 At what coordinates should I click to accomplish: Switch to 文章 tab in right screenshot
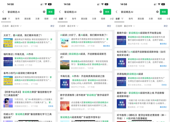point(151,19)
